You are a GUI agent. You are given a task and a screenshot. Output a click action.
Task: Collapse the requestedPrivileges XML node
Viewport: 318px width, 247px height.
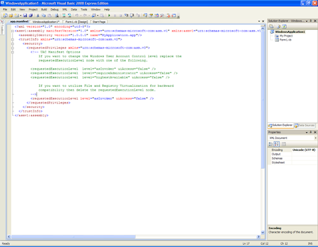(x=12, y=48)
